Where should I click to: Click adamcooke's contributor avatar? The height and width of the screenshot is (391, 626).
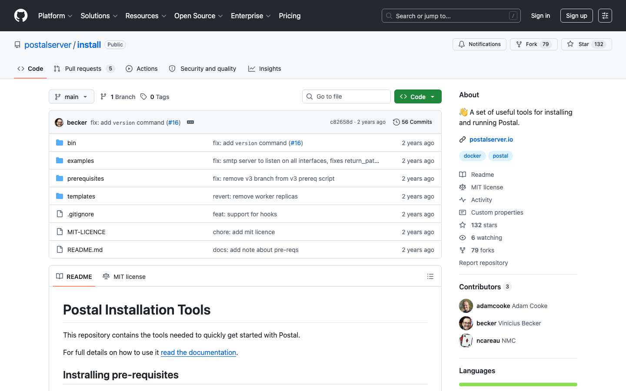click(466, 306)
